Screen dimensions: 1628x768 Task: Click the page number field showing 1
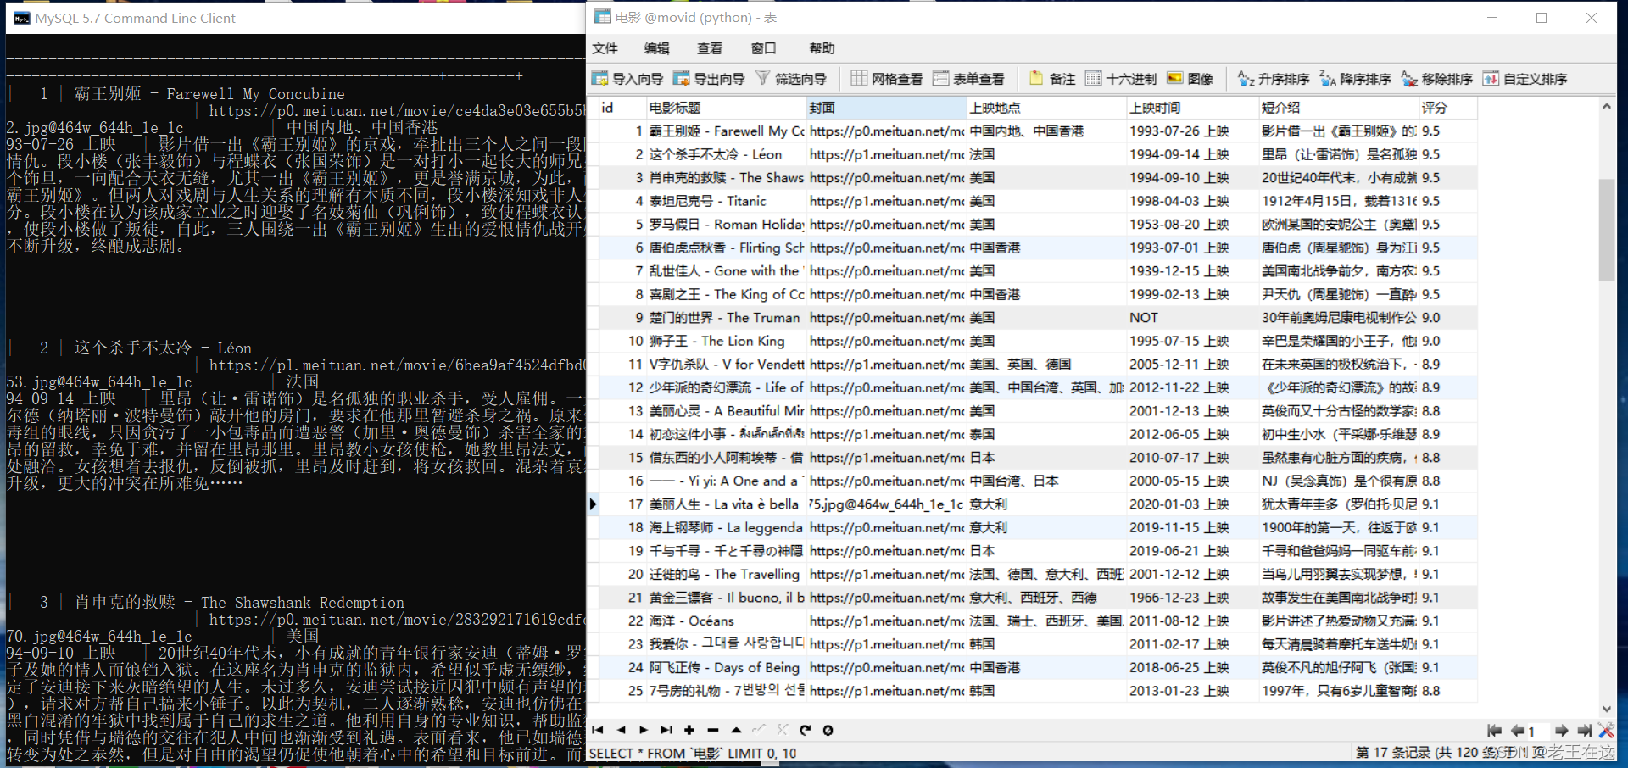[1536, 731]
